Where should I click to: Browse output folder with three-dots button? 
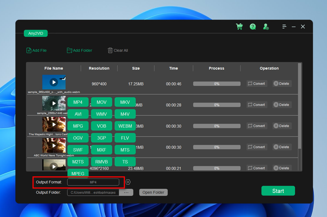126,192
